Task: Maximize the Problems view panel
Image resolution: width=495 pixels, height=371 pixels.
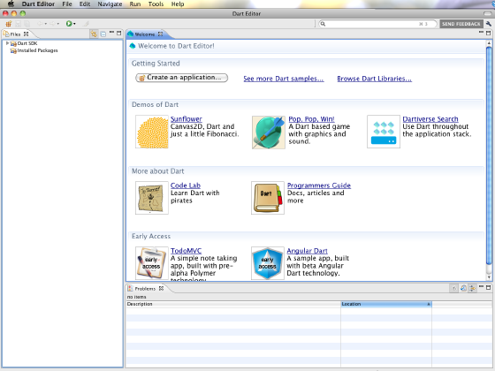Action: pos(488,287)
